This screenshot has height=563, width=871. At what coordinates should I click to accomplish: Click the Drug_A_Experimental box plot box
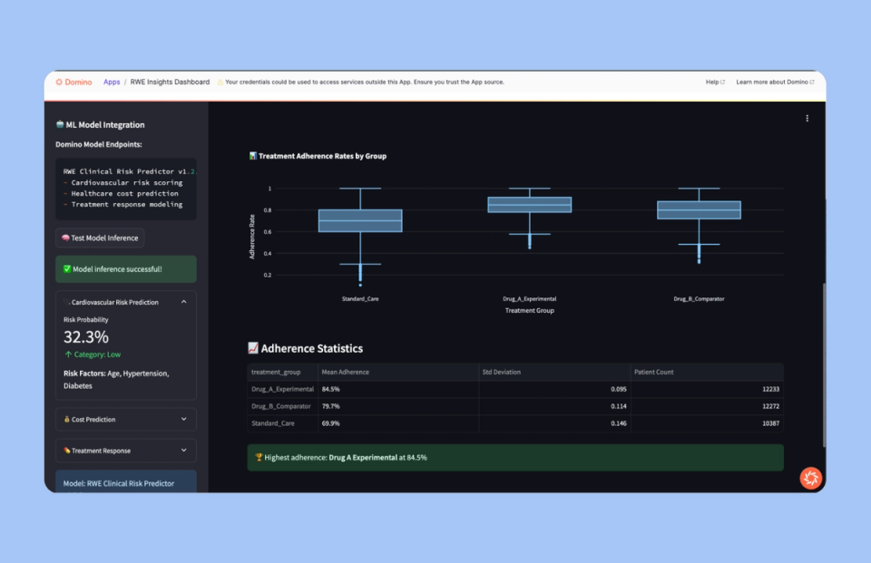point(529,204)
